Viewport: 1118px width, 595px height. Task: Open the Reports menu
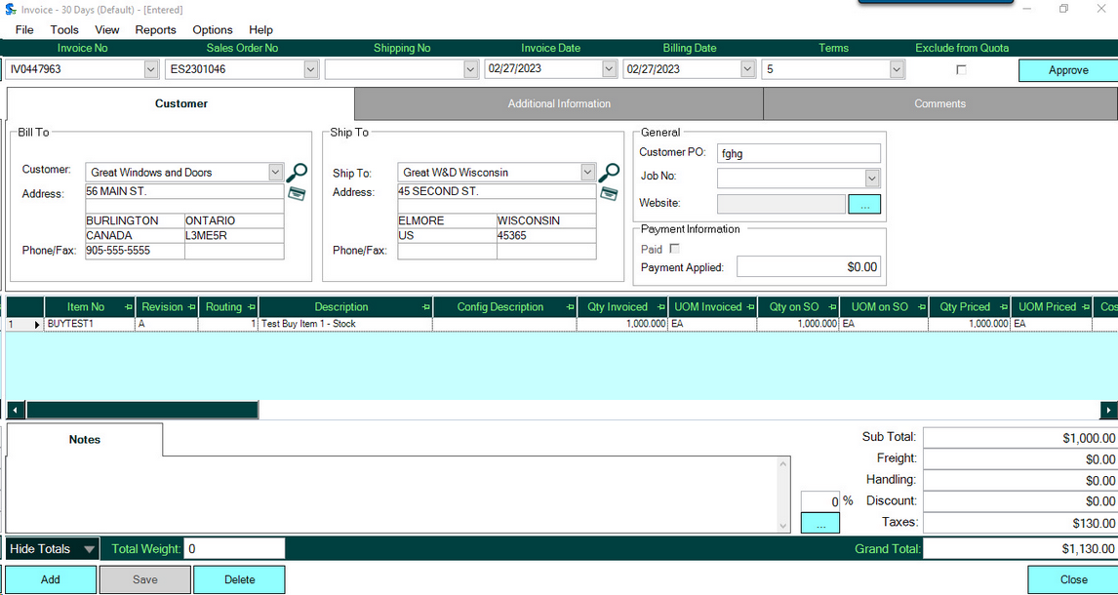pyautogui.click(x=155, y=30)
